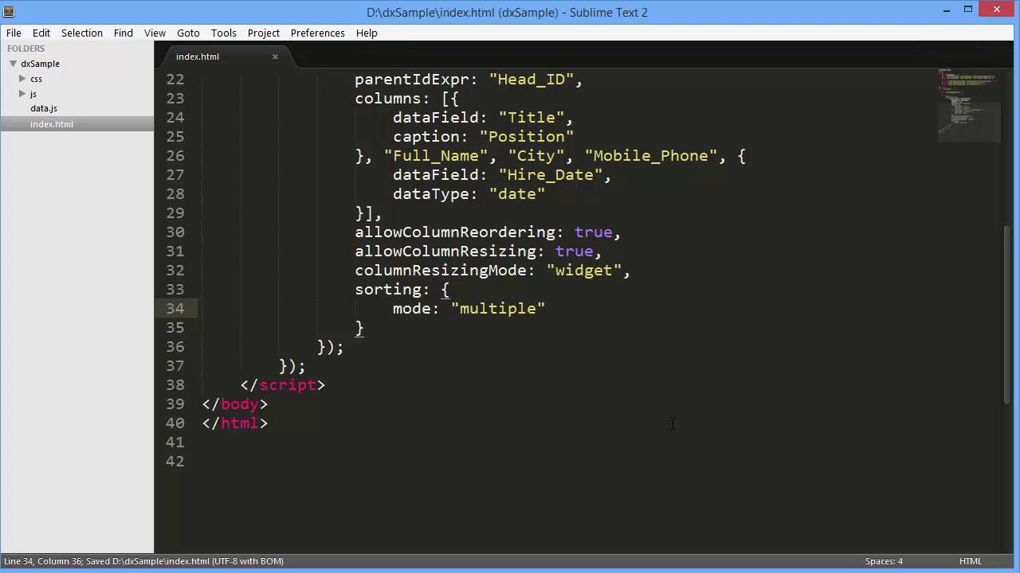Open the Preferences menu

click(317, 33)
